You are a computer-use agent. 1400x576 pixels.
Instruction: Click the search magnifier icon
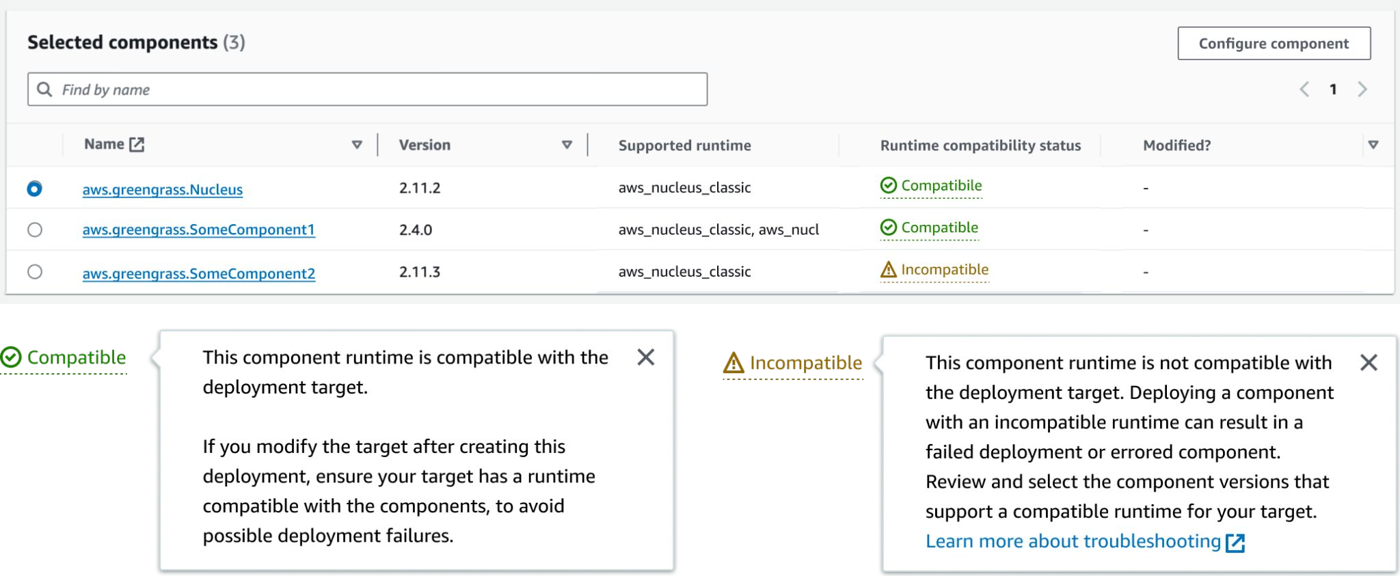[44, 90]
